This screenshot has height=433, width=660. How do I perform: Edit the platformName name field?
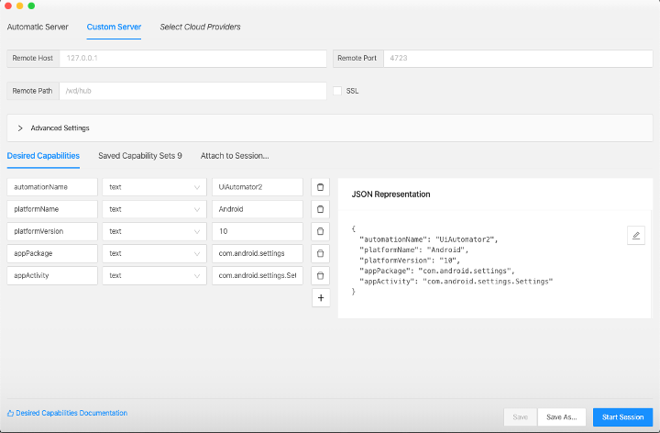[52, 209]
